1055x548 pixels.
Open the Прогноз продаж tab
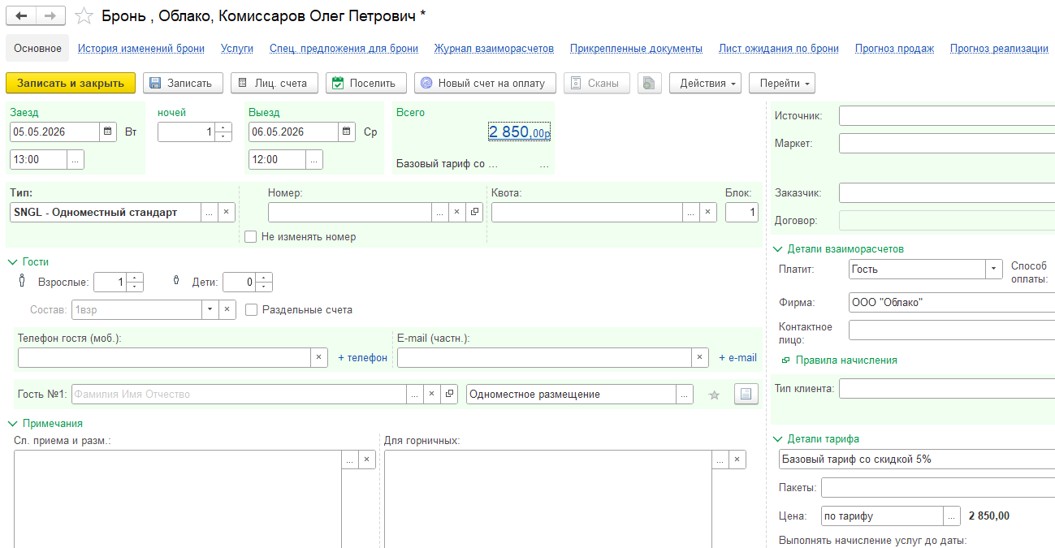click(894, 48)
